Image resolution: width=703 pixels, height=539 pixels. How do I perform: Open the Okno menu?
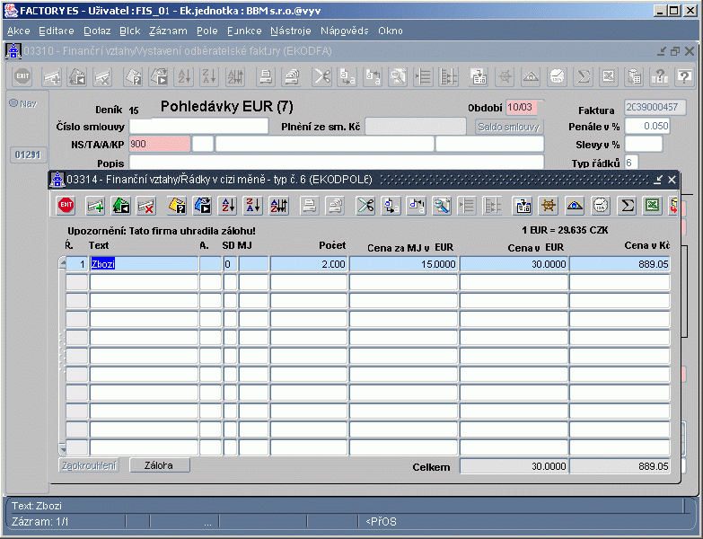tap(390, 31)
